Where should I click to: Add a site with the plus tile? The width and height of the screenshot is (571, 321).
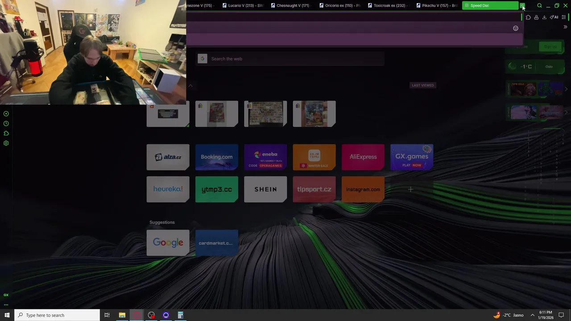pyautogui.click(x=410, y=189)
